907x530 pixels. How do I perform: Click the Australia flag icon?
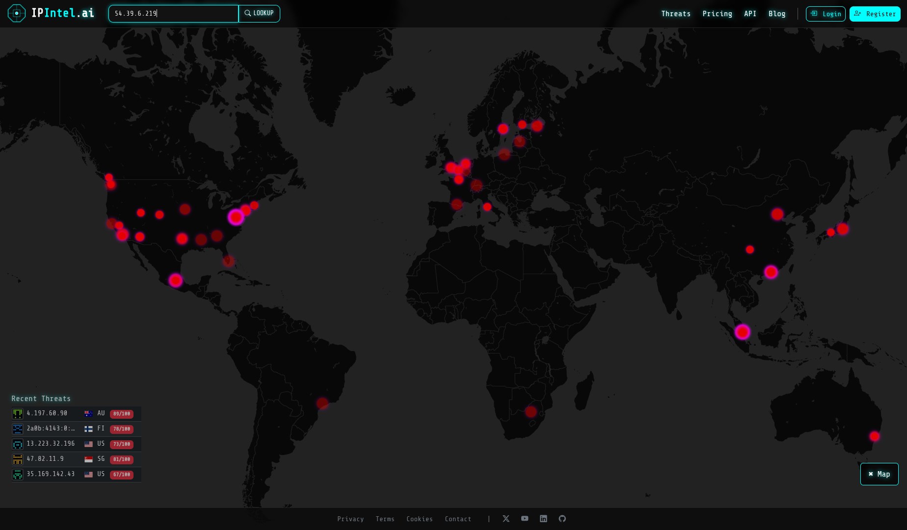(88, 414)
